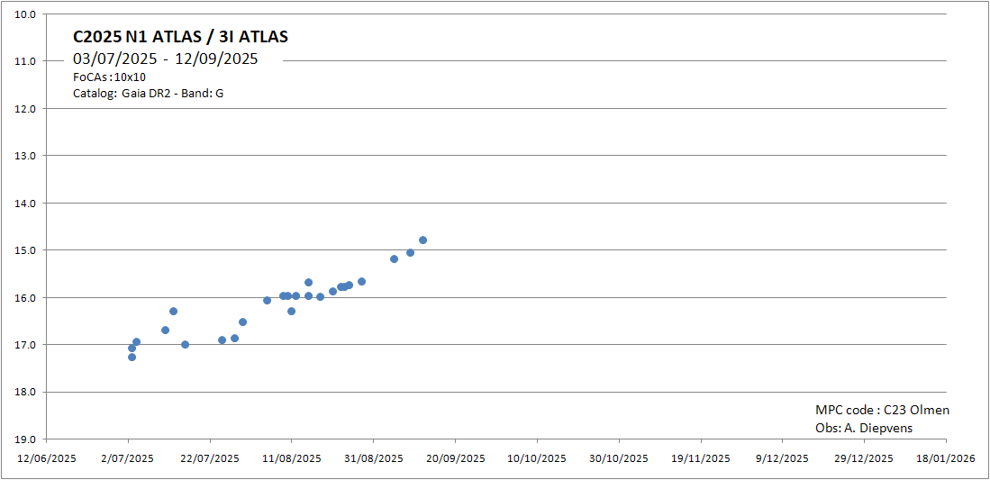990x480 pixels.
Task: Click the rightmost data point on the chart
Action: click(422, 240)
